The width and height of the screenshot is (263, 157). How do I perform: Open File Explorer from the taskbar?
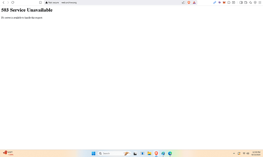pyautogui.click(x=149, y=154)
